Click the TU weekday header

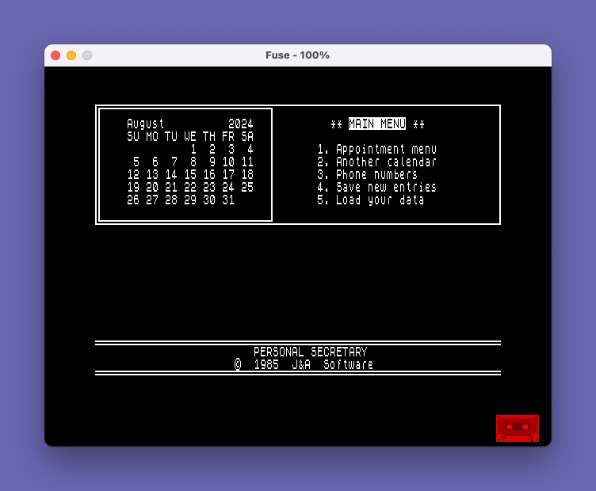point(171,136)
